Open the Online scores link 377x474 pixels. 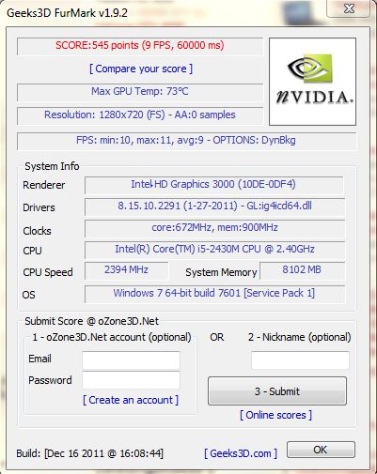point(276,415)
